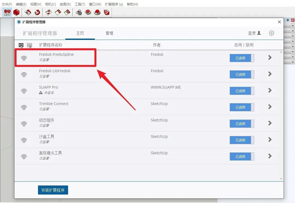This screenshot has width=295, height=203.
Task: Click the unsigned warning triangle under SUAPP Pro
Action: (41, 92)
